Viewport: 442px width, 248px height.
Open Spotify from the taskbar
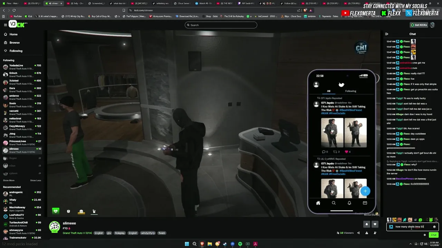[240, 244]
